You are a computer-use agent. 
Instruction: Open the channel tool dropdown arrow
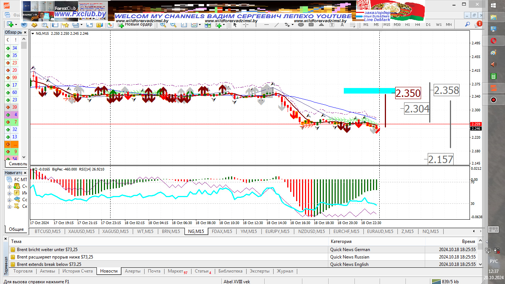tap(292, 25)
